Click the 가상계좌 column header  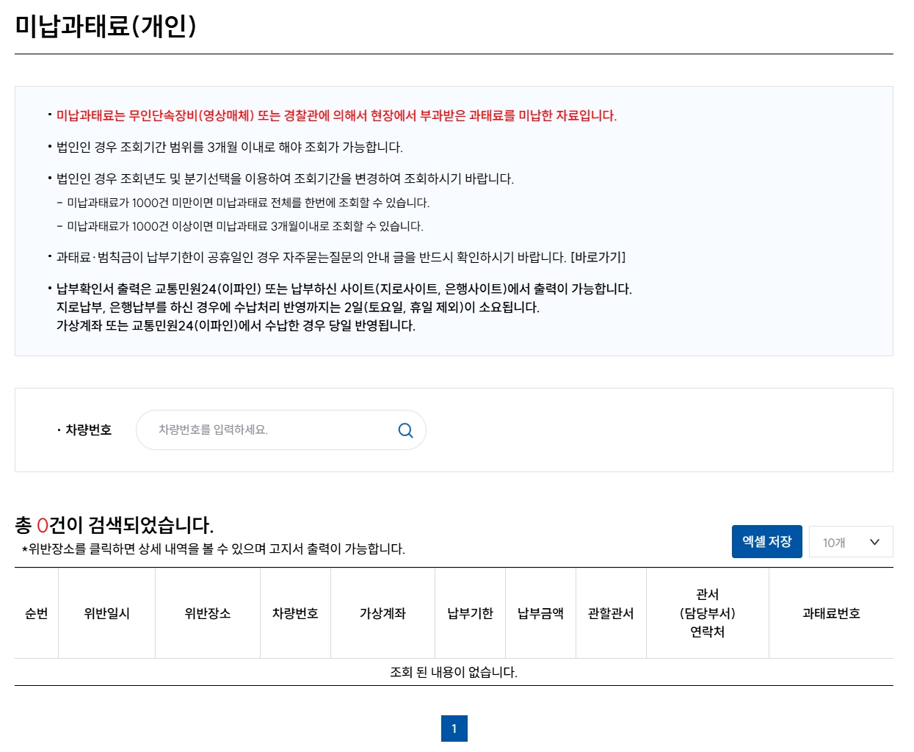click(382, 613)
